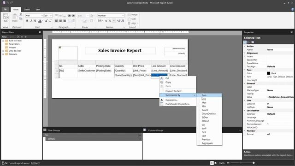This screenshot has width=295, height=166.
Task: Expand the Datasets folder
Action: point(3,54)
